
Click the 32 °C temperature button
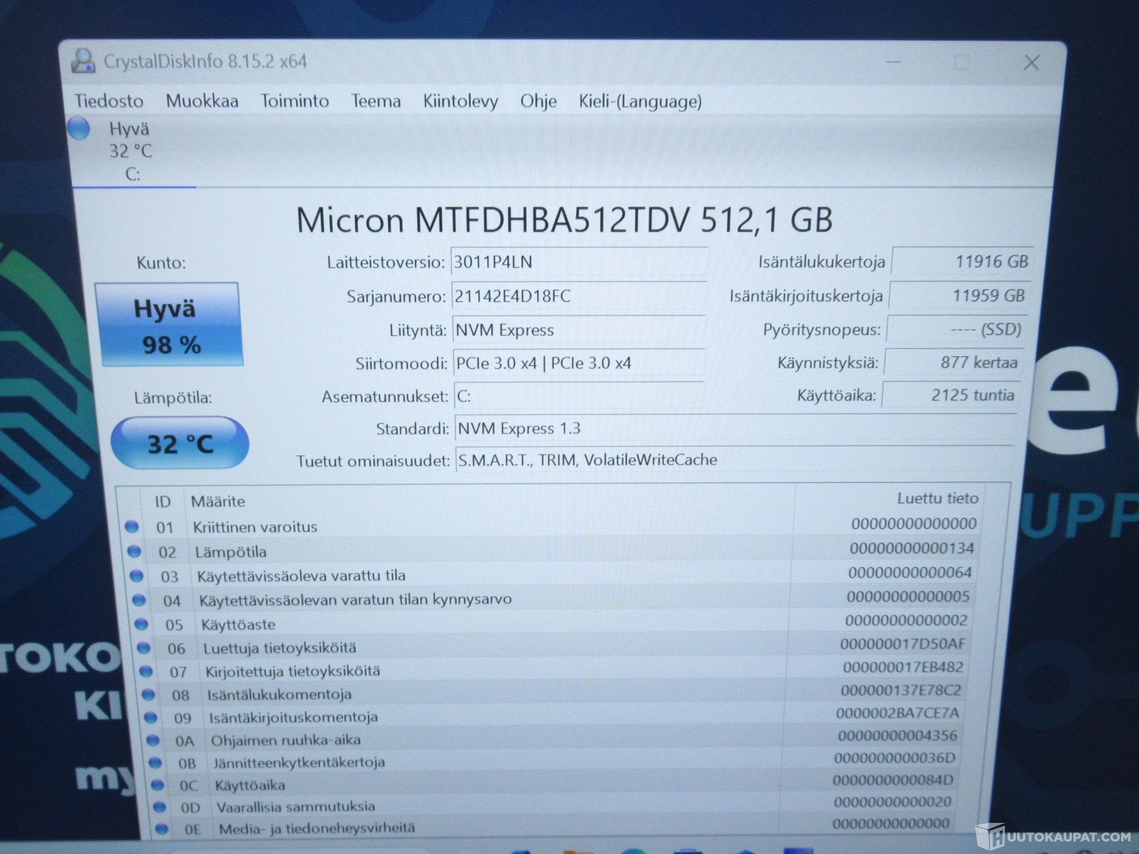[180, 443]
